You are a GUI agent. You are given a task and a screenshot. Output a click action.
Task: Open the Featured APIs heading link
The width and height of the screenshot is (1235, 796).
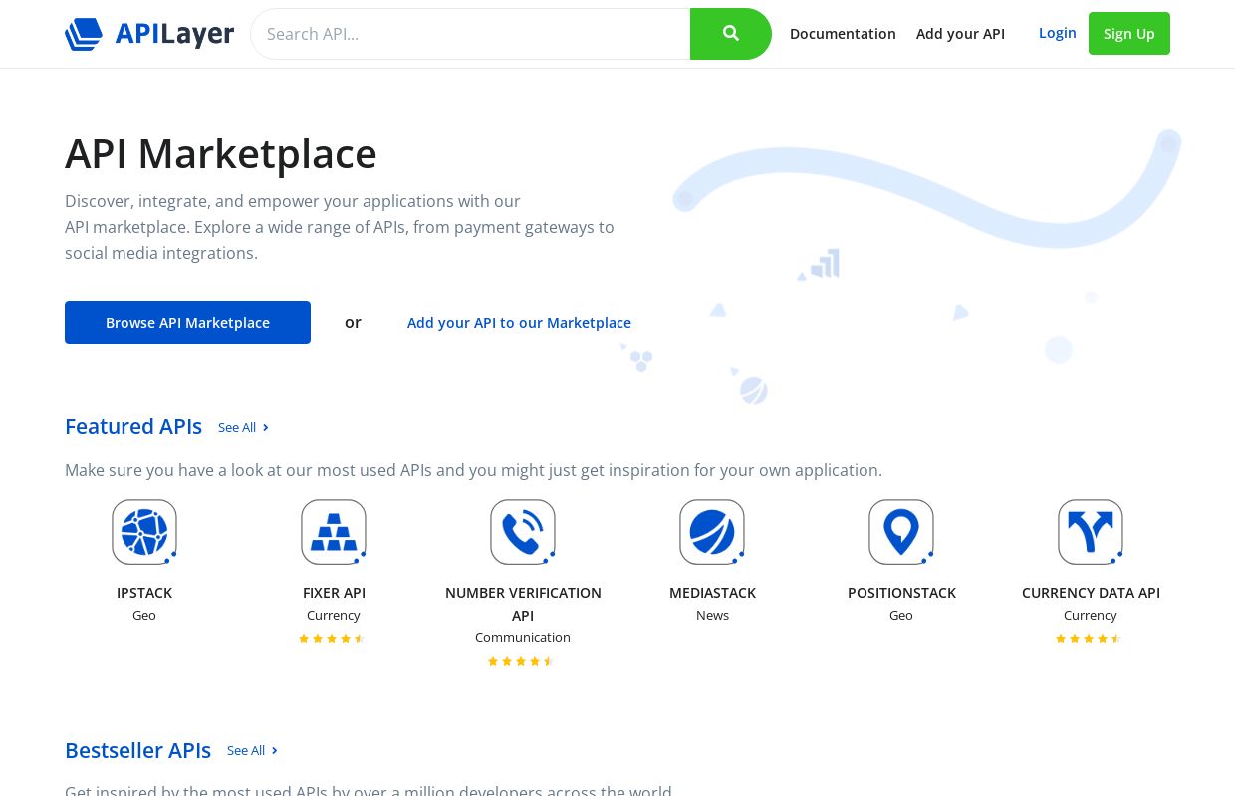133,426
